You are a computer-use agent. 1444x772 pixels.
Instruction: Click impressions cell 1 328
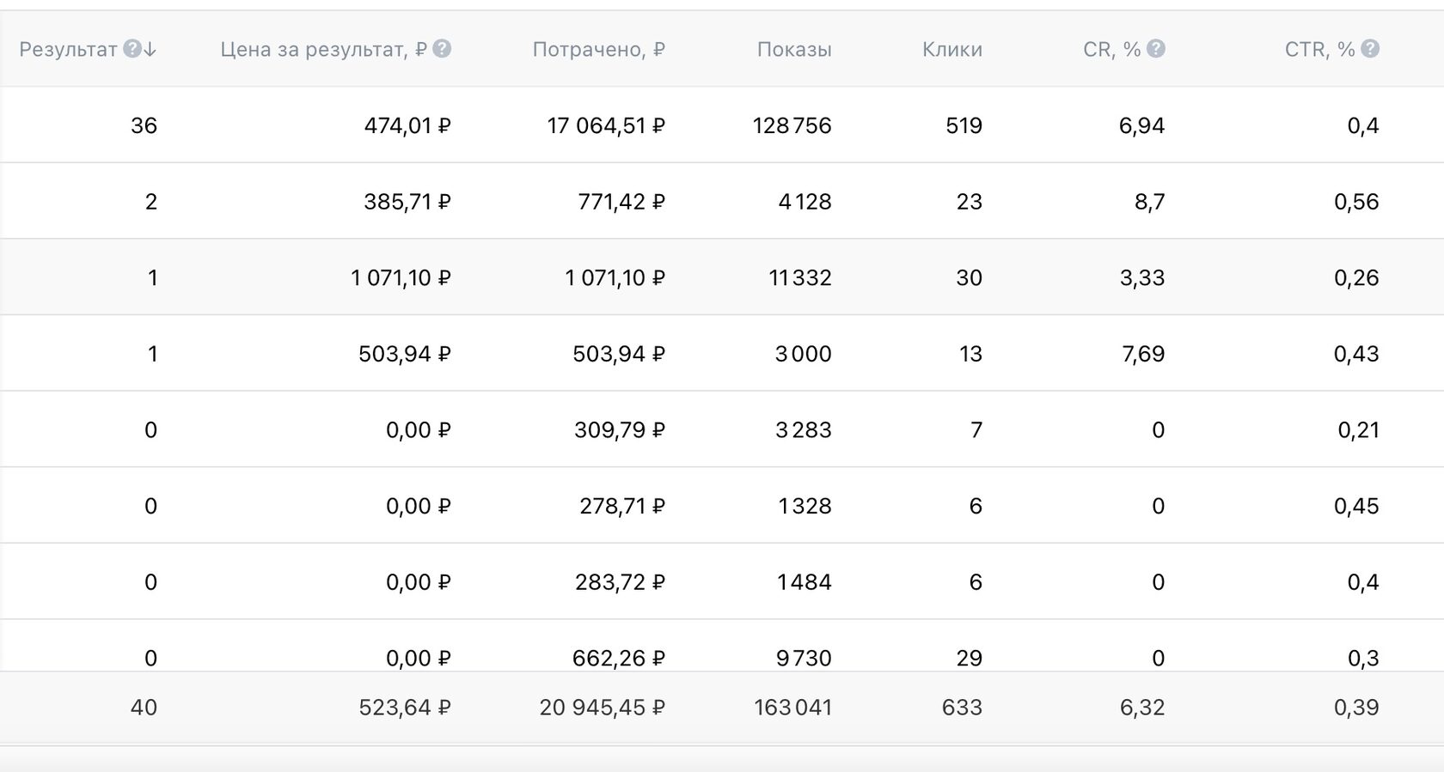click(805, 507)
